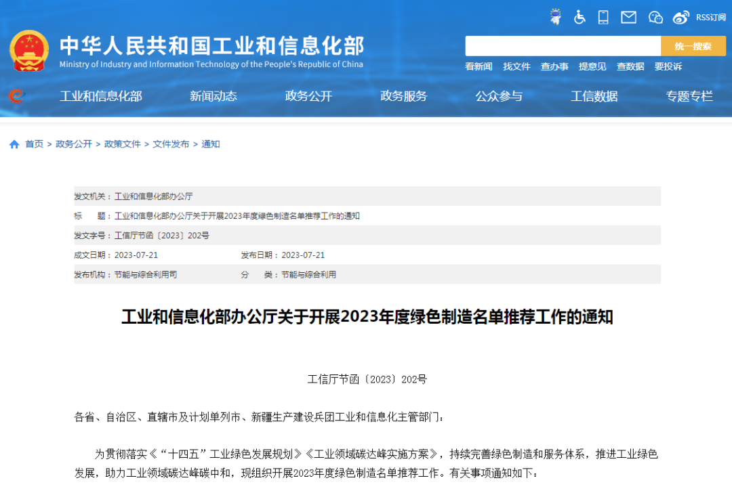Click the site title 中华人民共和国工业和信息化部
The width and height of the screenshot is (732, 493).
click(x=212, y=45)
